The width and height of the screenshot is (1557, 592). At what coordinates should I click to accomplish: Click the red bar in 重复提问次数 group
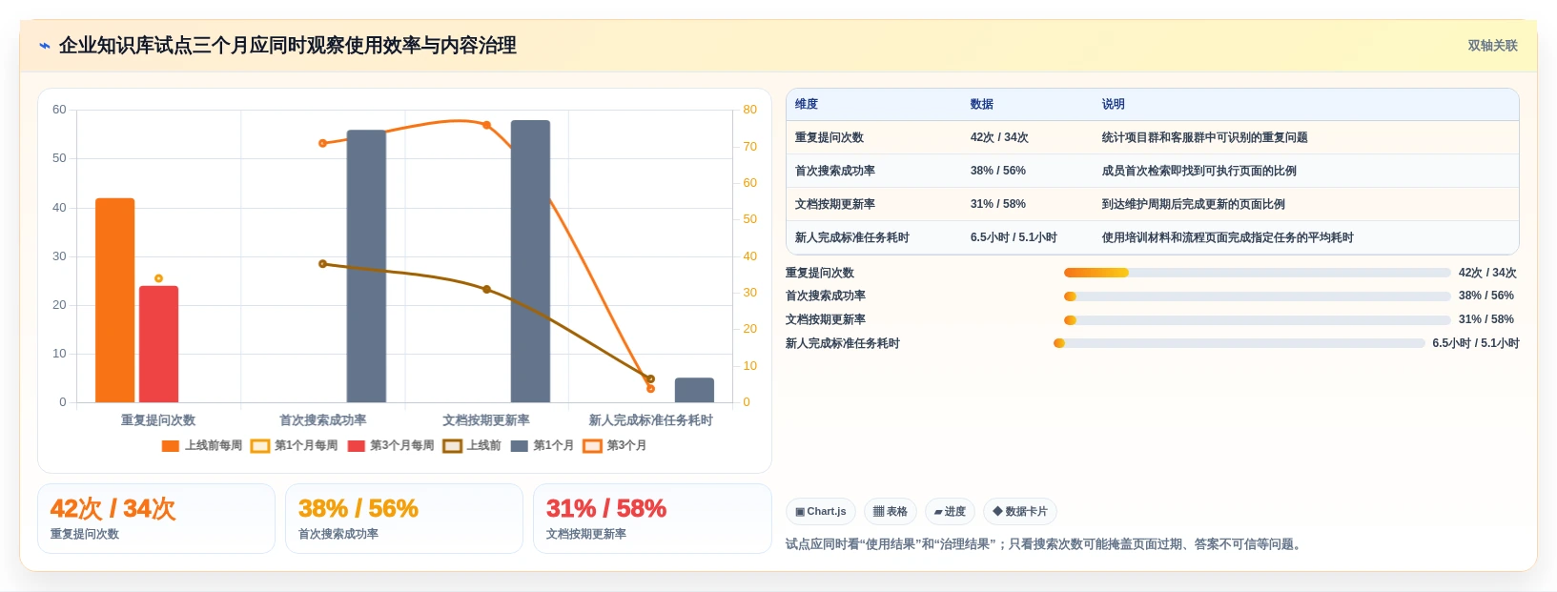click(x=158, y=344)
